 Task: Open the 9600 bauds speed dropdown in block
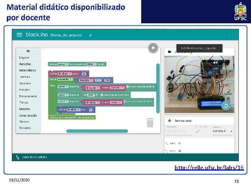pos(91,64)
